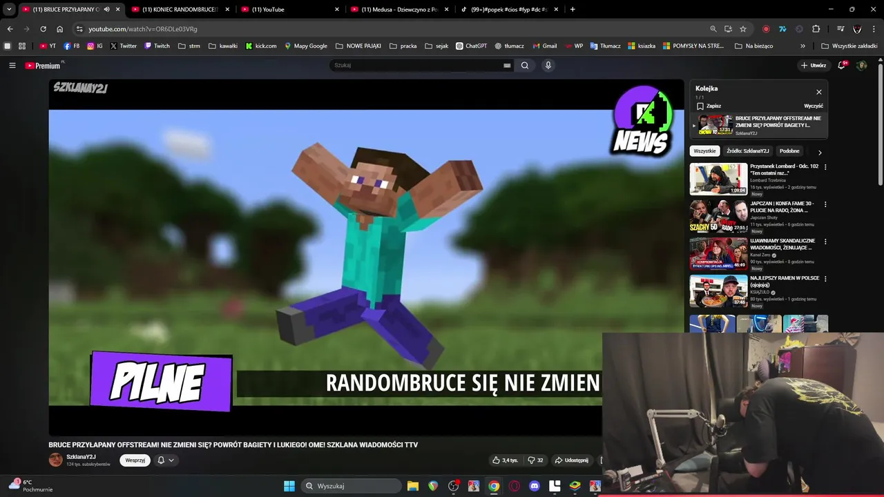The height and width of the screenshot is (497, 884).
Task: Mute the BRUCE PRZYŁAPANY tab audio
Action: [106, 10]
